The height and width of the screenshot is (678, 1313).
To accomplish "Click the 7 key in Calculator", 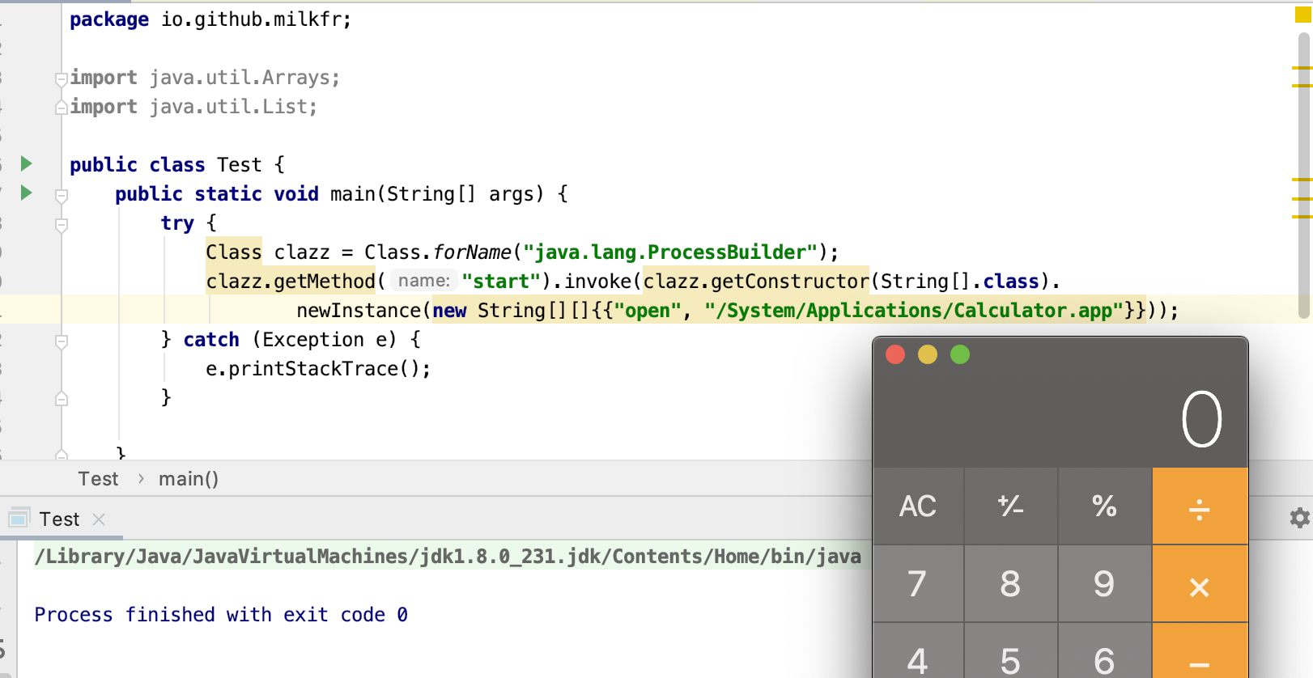I will (918, 584).
